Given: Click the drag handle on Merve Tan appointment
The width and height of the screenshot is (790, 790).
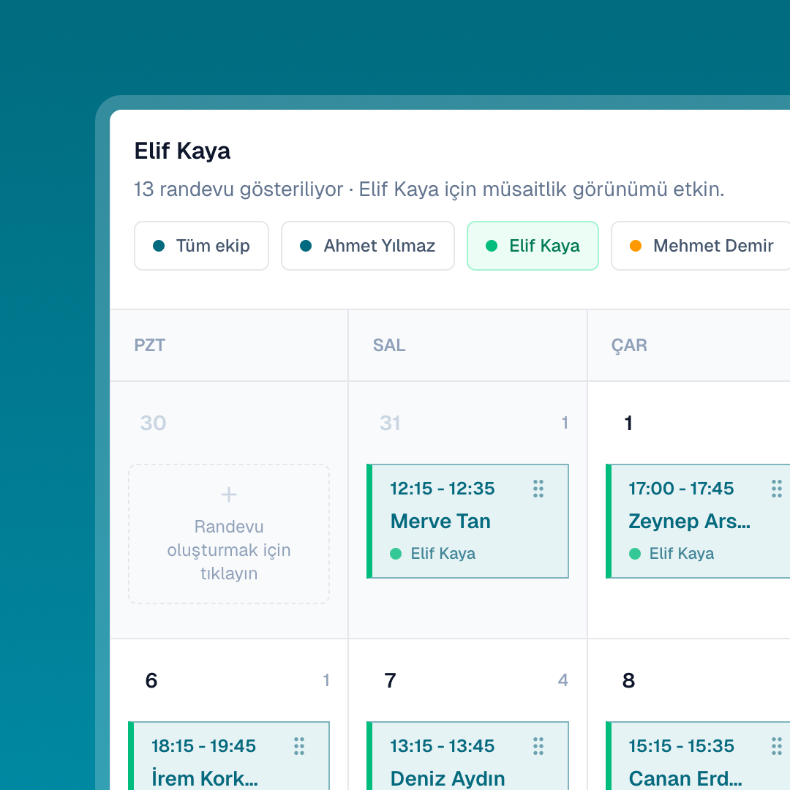Looking at the screenshot, I should coord(538,489).
